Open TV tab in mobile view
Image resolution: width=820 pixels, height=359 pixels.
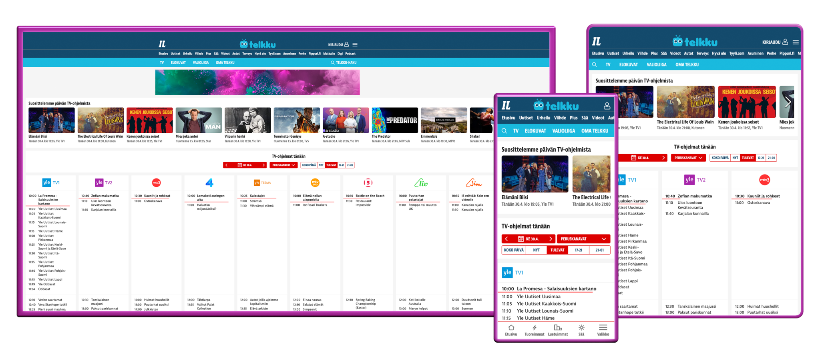point(516,131)
